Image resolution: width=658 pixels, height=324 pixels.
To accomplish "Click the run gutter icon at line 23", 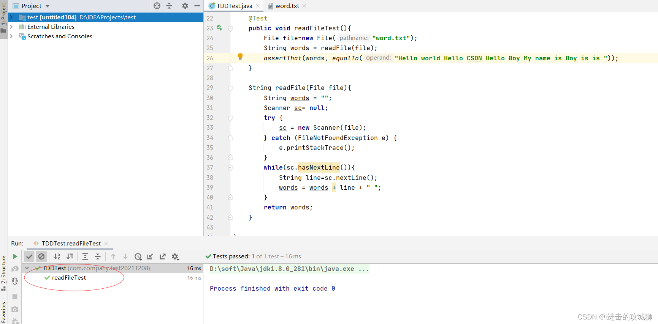I will pyautogui.click(x=219, y=28).
